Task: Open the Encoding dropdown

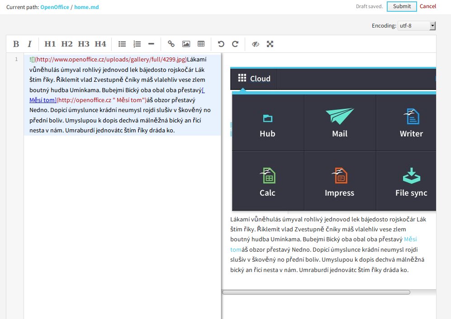Action: (x=417, y=26)
